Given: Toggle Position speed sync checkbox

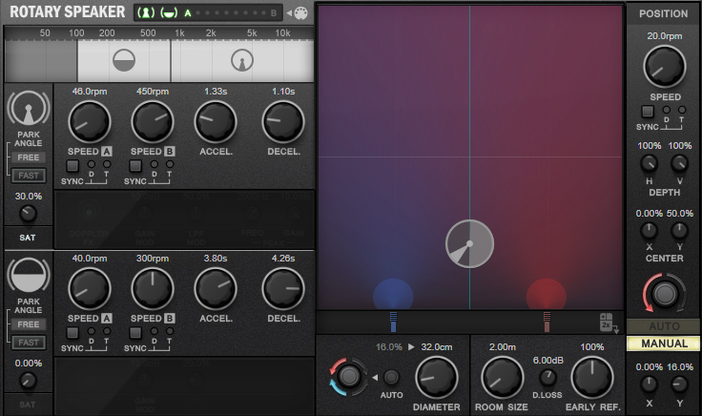Looking at the screenshot, I should click(648, 113).
